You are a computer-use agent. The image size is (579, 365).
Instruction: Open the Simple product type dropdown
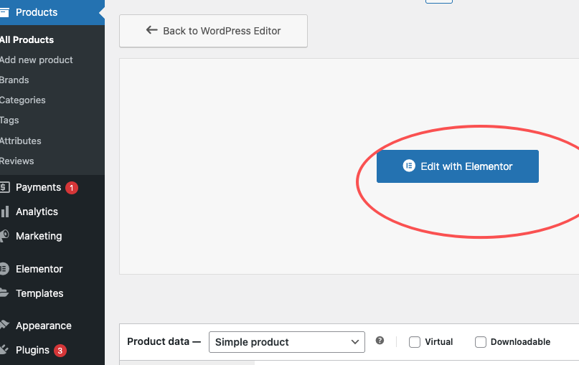click(286, 342)
